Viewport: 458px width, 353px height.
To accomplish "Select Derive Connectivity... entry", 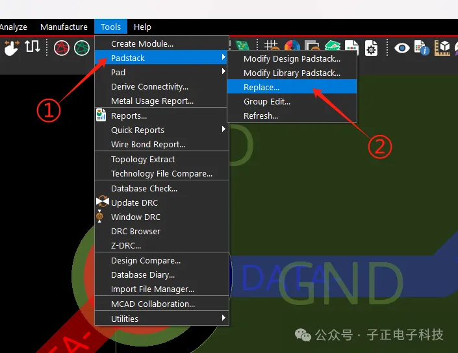I will pyautogui.click(x=162, y=86).
